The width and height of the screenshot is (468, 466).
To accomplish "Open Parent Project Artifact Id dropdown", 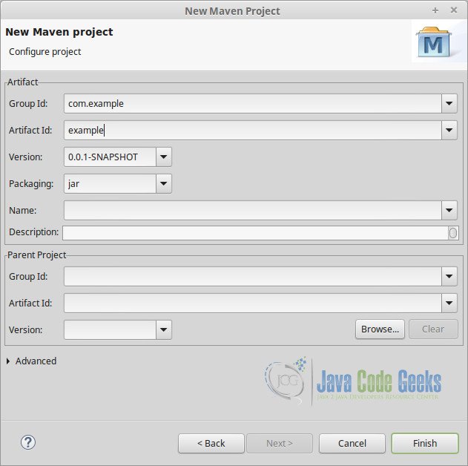I will [x=449, y=303].
